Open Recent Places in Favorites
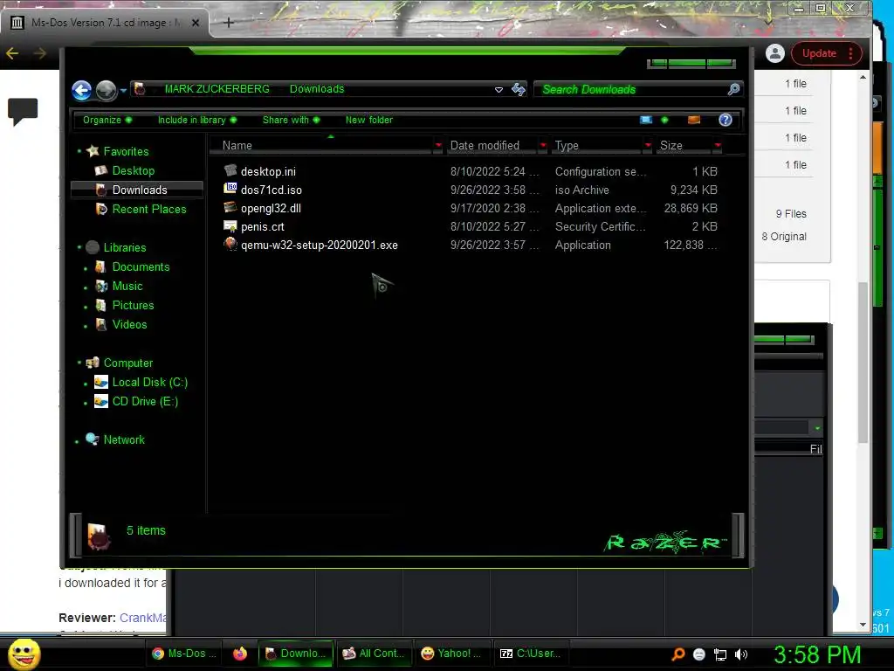The height and width of the screenshot is (671, 894). coord(149,210)
